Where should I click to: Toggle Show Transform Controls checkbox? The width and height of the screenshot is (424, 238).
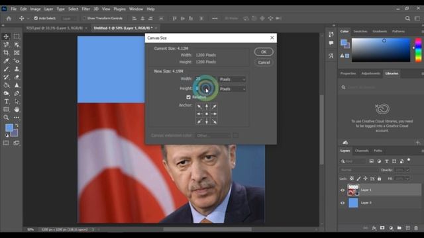coord(84,19)
